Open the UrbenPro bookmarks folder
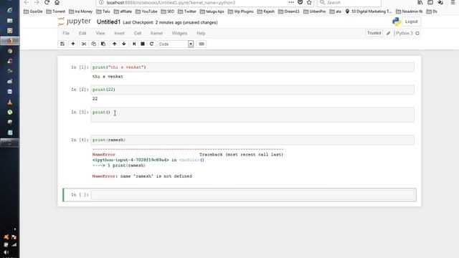The height and width of the screenshot is (258, 459). pyautogui.click(x=315, y=11)
